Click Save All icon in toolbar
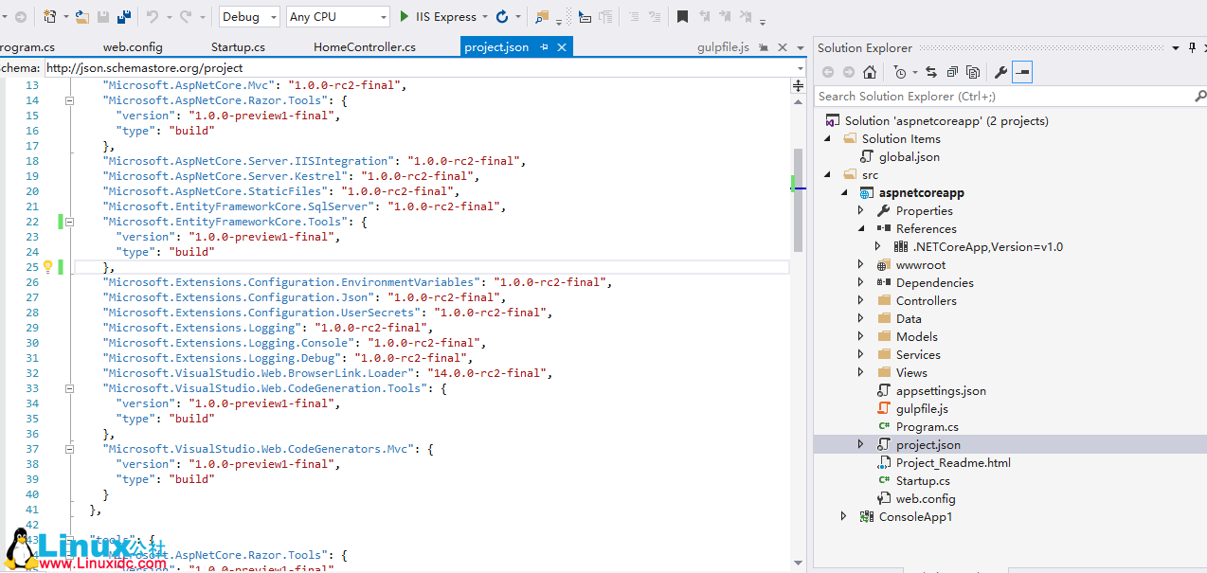 [123, 17]
